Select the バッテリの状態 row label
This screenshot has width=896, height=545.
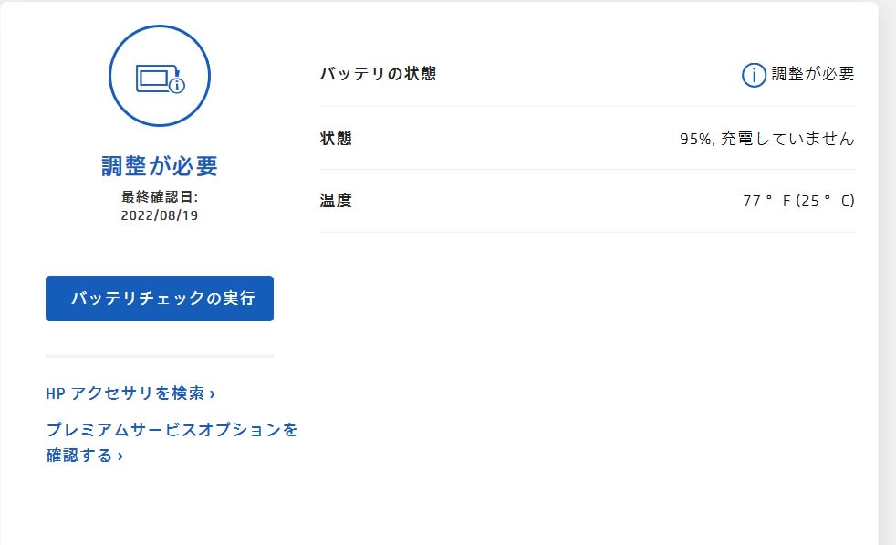[378, 74]
